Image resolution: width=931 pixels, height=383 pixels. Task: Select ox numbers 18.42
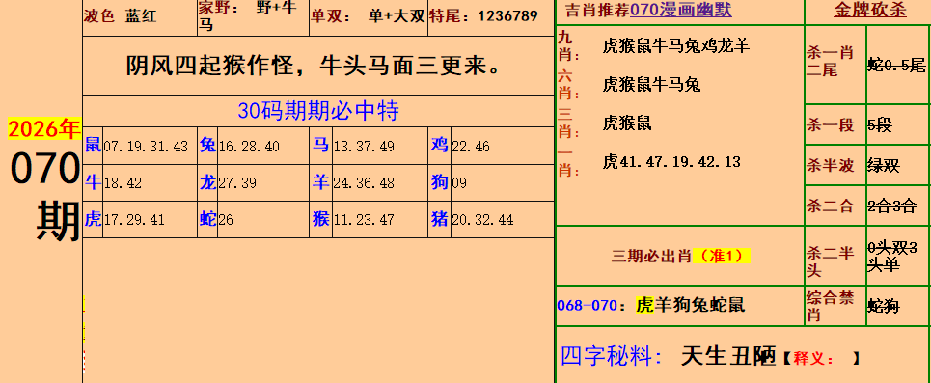click(x=123, y=183)
